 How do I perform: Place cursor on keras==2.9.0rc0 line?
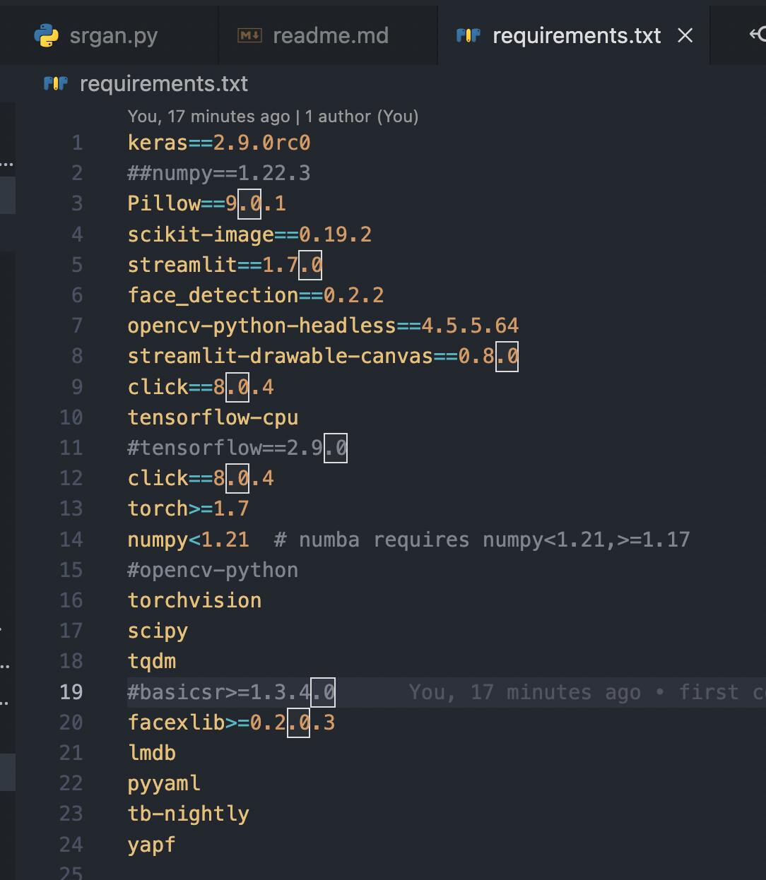(x=219, y=143)
